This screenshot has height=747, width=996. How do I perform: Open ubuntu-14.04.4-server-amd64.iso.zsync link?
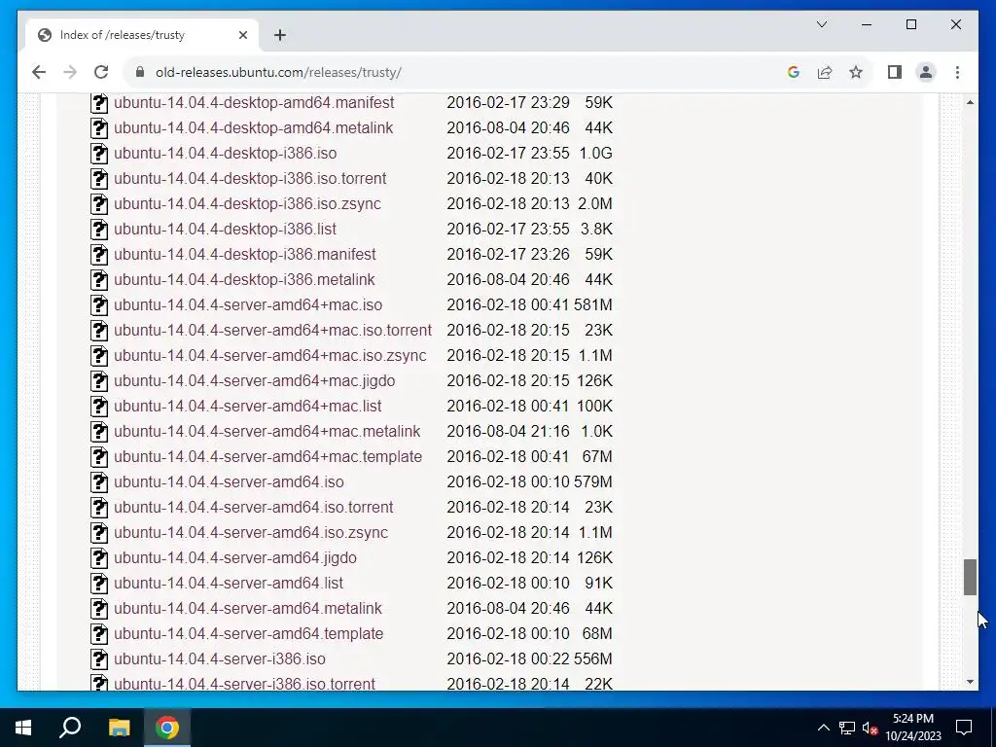[x=251, y=532]
